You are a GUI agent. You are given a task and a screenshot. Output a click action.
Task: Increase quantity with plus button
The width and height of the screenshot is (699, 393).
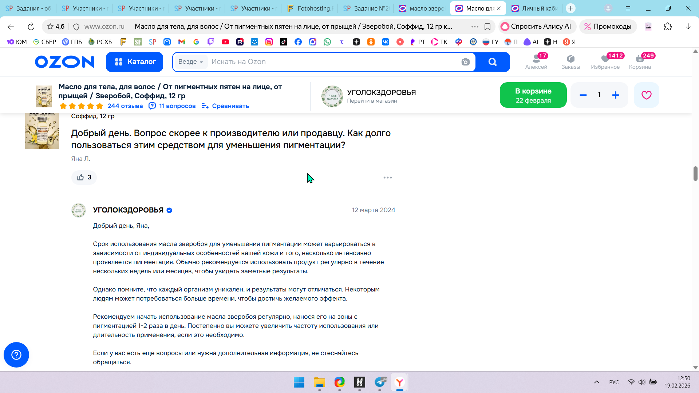click(x=616, y=95)
